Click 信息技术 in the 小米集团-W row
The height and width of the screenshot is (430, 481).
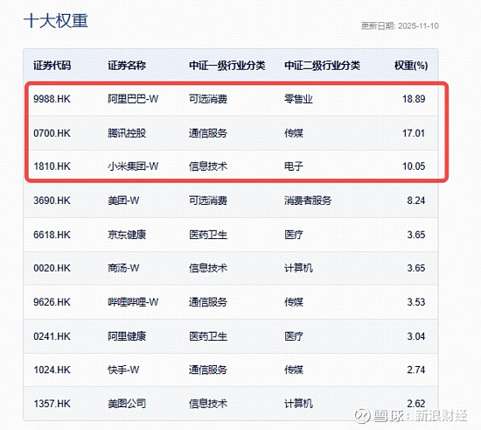(208, 166)
